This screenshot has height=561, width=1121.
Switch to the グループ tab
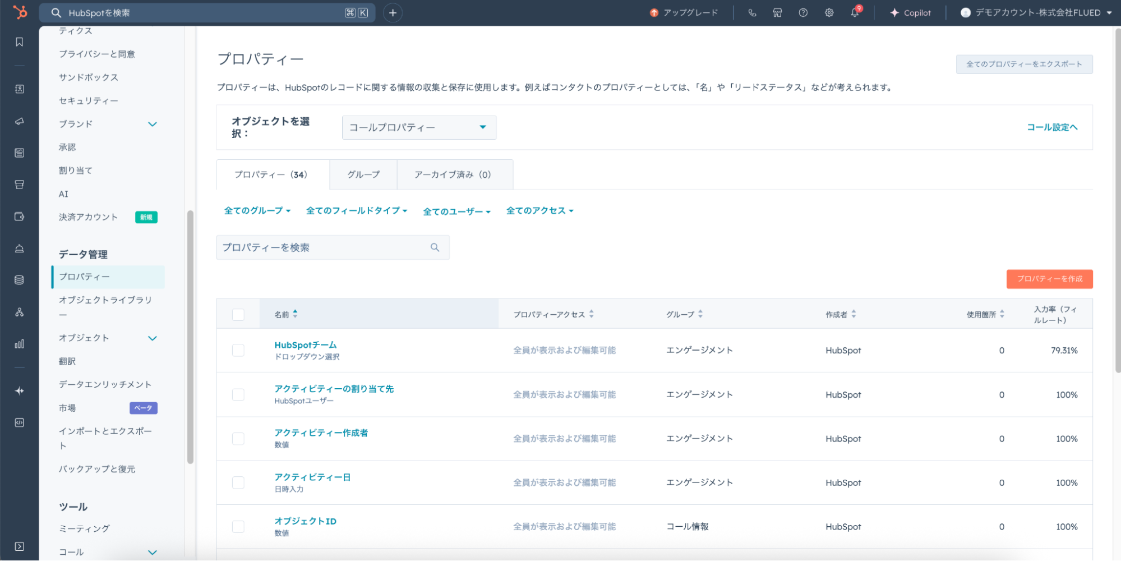[363, 174]
